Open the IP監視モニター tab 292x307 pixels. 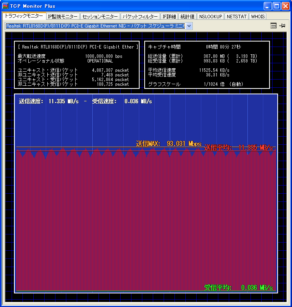point(62,16)
